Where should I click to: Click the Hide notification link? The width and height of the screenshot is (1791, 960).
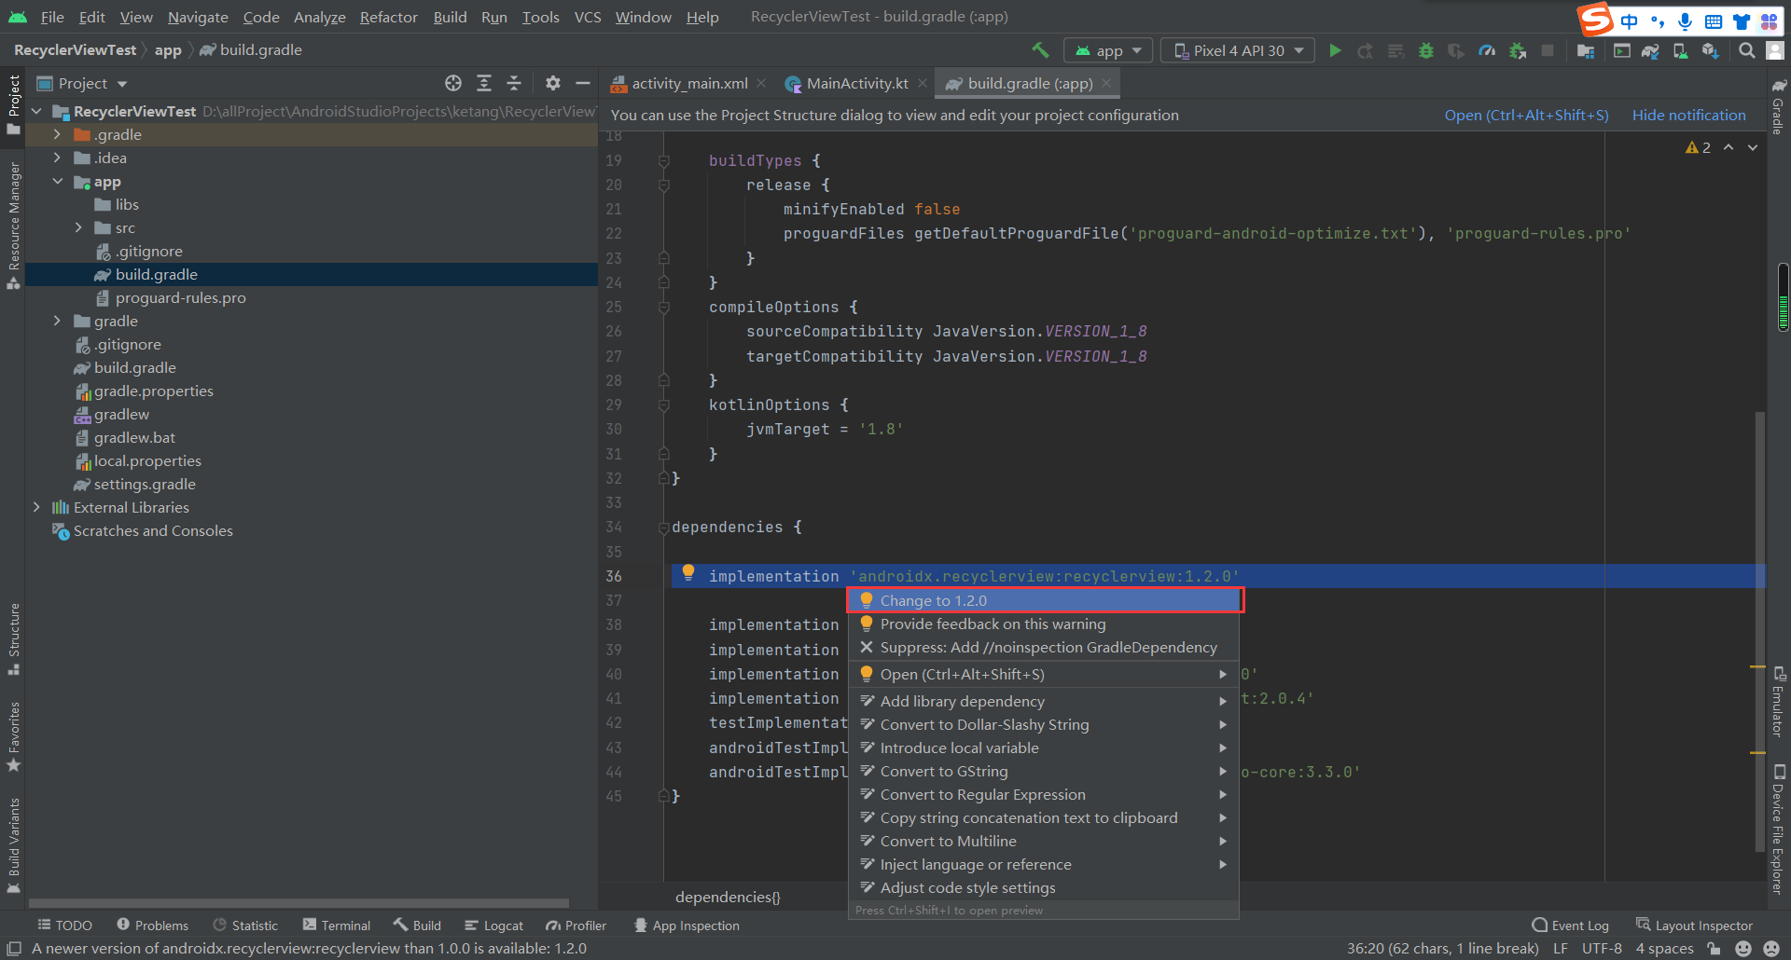pyautogui.click(x=1688, y=115)
